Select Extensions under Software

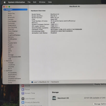[x=12, y=81]
